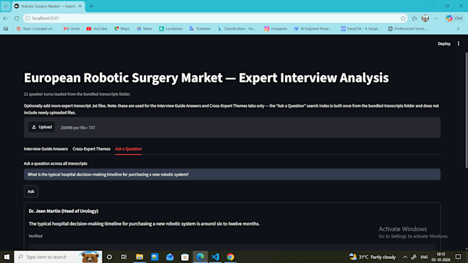Click the question input field
The width and height of the screenshot is (468, 263).
[x=232, y=174]
